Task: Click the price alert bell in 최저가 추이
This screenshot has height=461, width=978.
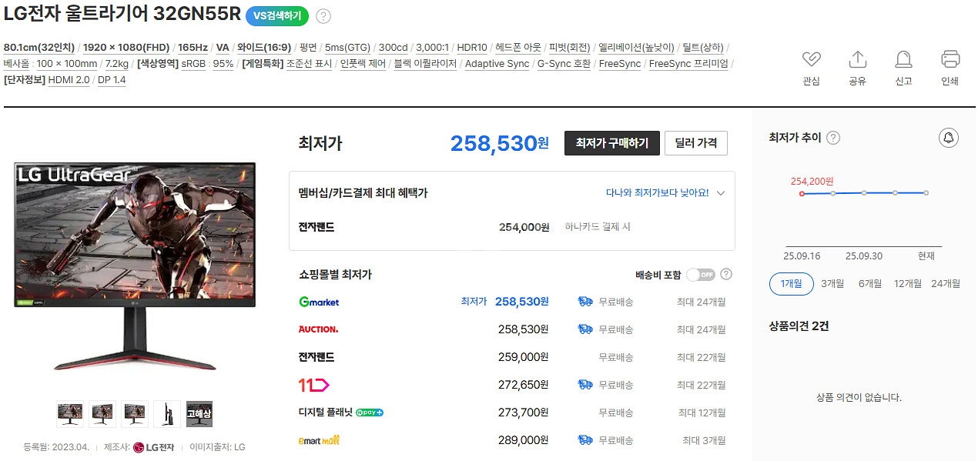Action: pos(949,138)
